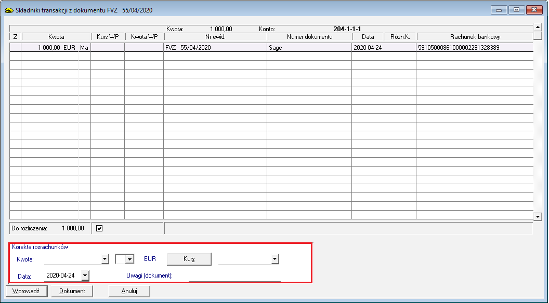Cancel with the Anuluj button

129,291
